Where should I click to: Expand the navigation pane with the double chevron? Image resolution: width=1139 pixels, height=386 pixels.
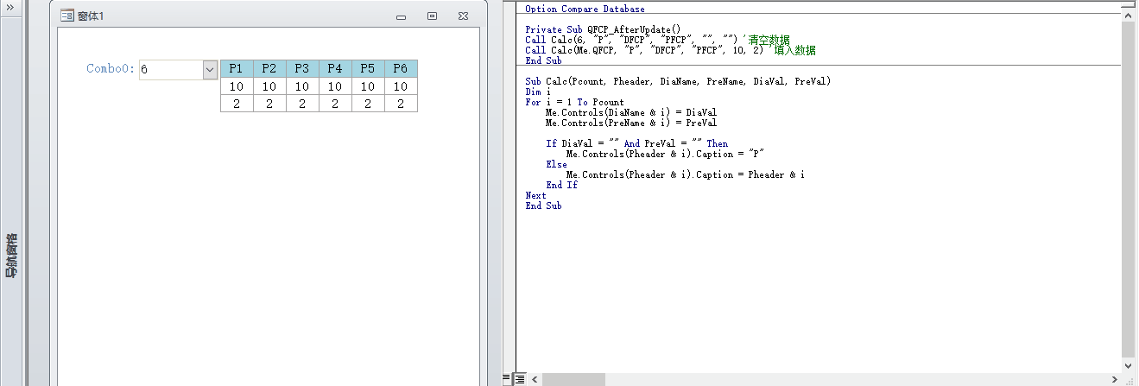9,6
